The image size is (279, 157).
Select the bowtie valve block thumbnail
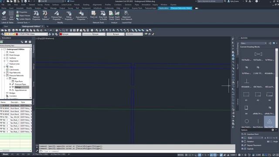point(258,54)
